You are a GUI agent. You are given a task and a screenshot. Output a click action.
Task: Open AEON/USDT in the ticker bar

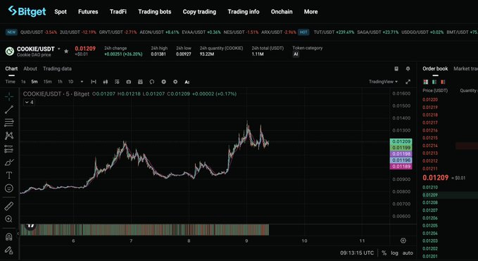(159, 32)
